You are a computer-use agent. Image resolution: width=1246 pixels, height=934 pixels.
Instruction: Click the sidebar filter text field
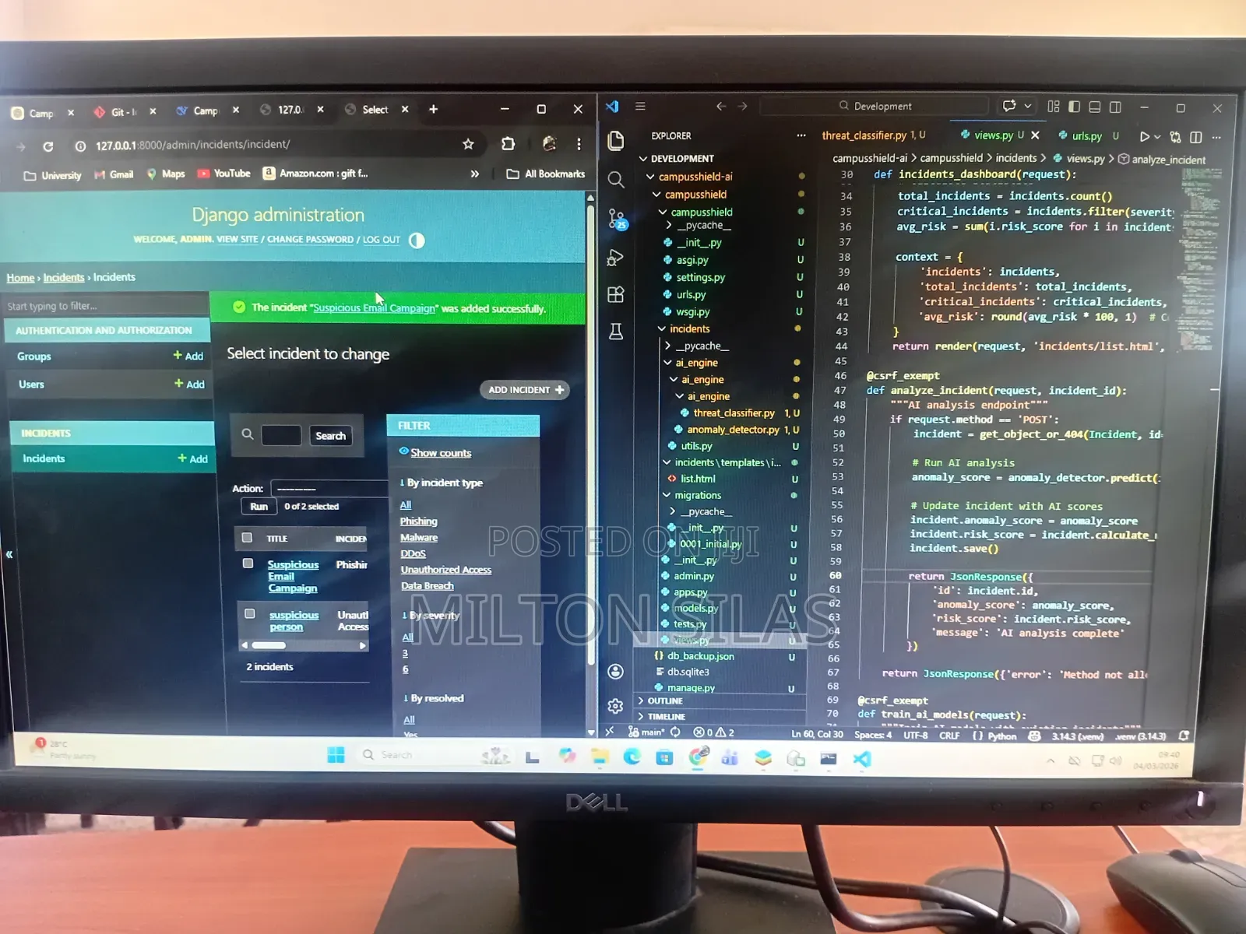(x=107, y=306)
